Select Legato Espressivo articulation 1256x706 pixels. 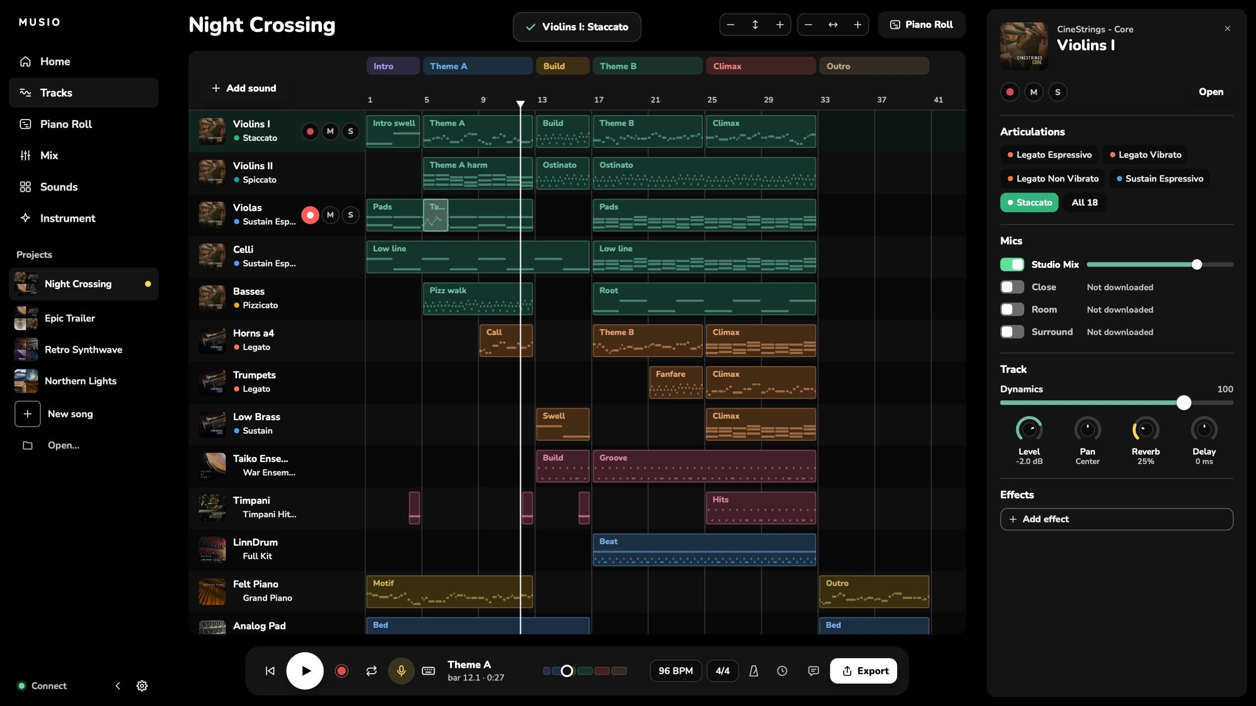pyautogui.click(x=1049, y=155)
